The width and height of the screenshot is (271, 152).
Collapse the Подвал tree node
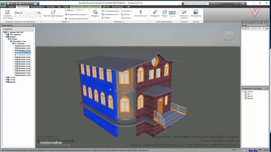coord(6,37)
